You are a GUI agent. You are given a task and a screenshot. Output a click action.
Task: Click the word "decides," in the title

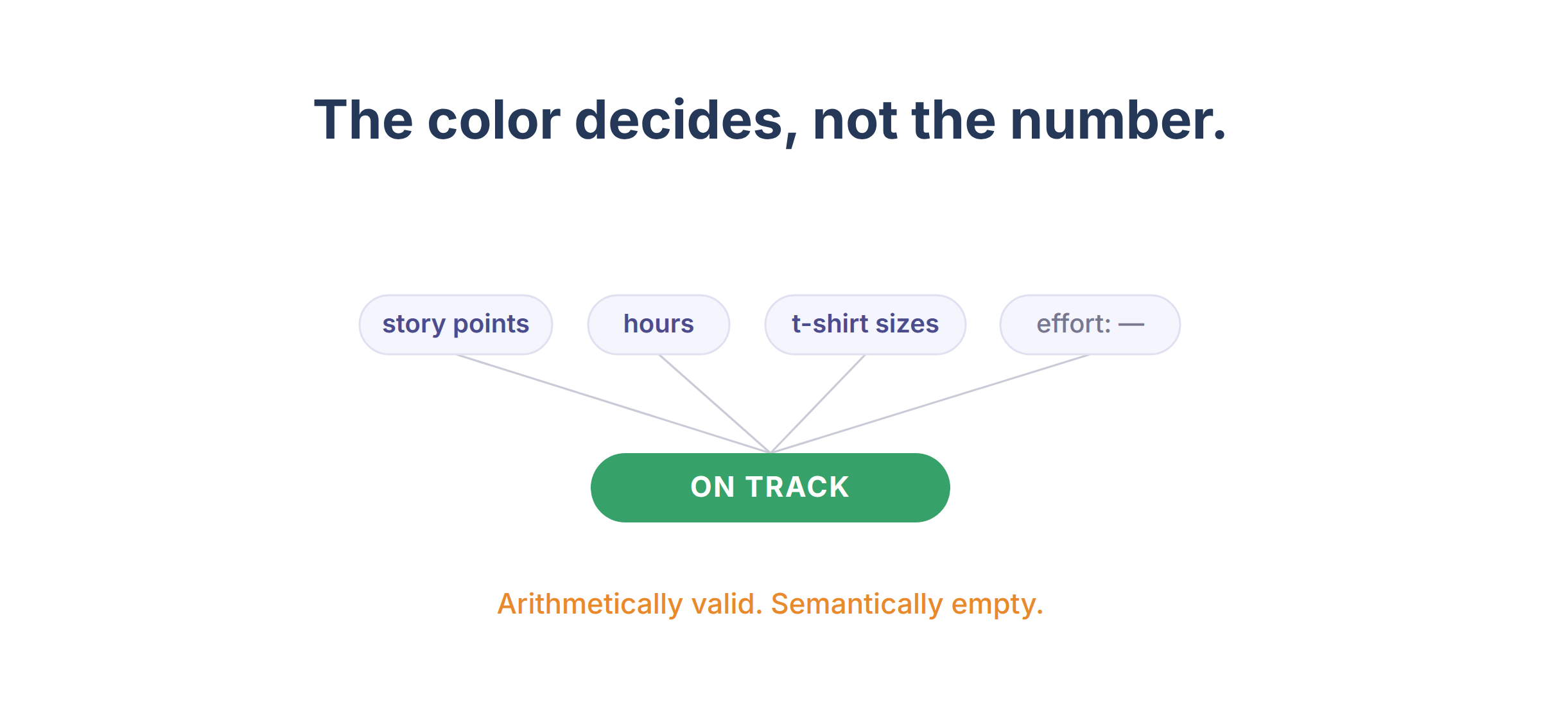[686, 122]
